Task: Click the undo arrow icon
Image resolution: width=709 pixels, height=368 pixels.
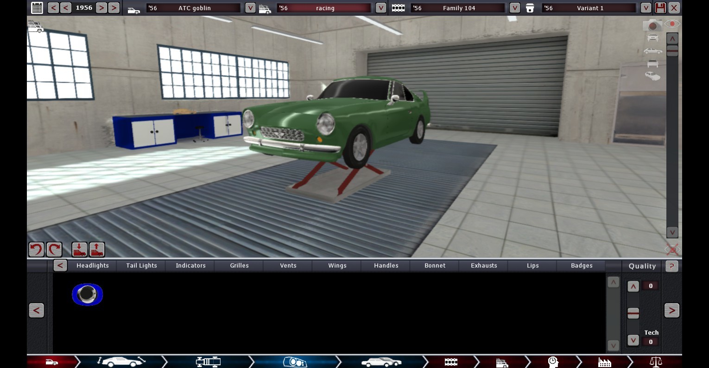Action: click(x=36, y=250)
